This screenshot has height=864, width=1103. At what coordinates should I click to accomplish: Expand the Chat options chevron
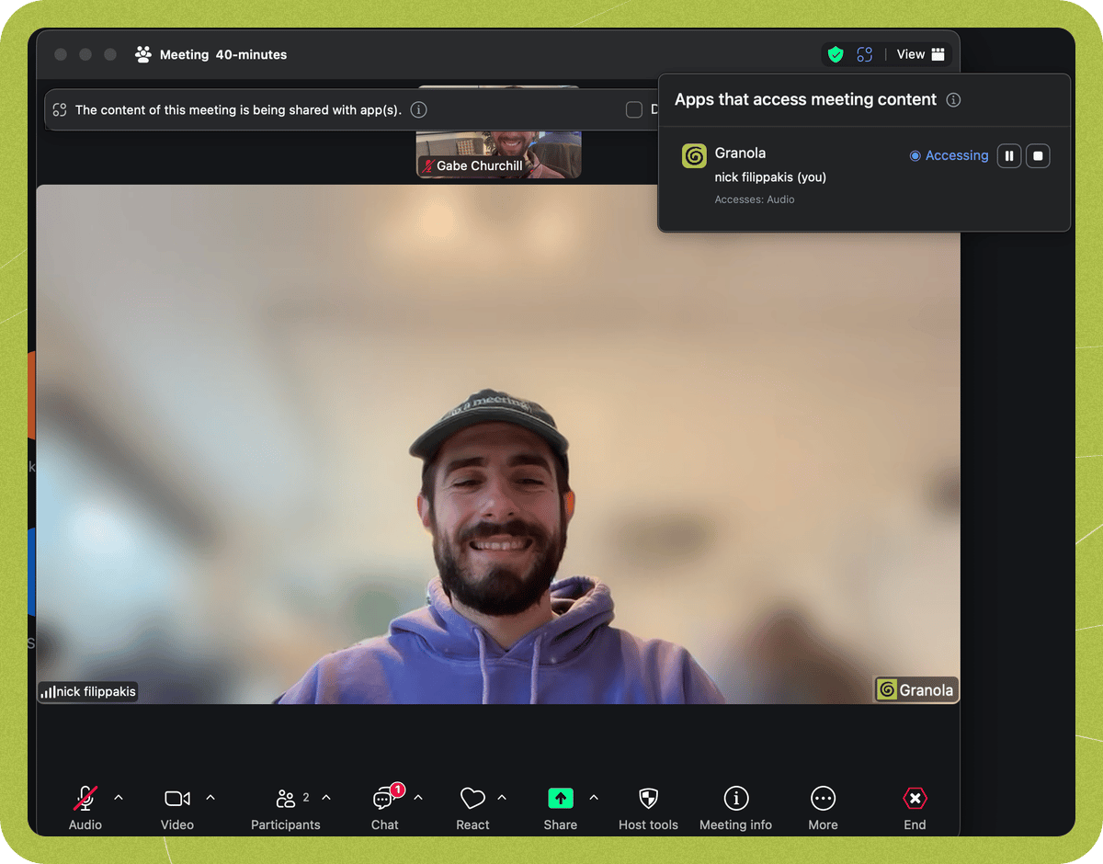(418, 798)
